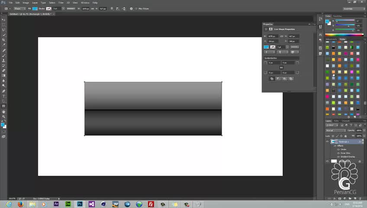Toggle link corner radius values
The height and width of the screenshot is (208, 367).
click(x=281, y=68)
